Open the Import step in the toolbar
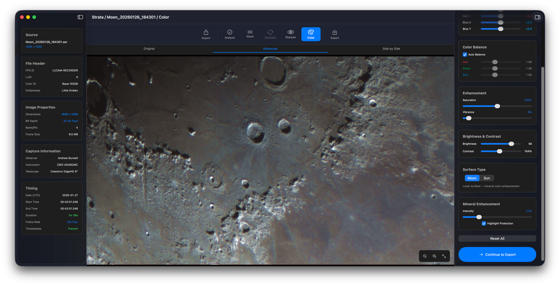 coord(206,34)
